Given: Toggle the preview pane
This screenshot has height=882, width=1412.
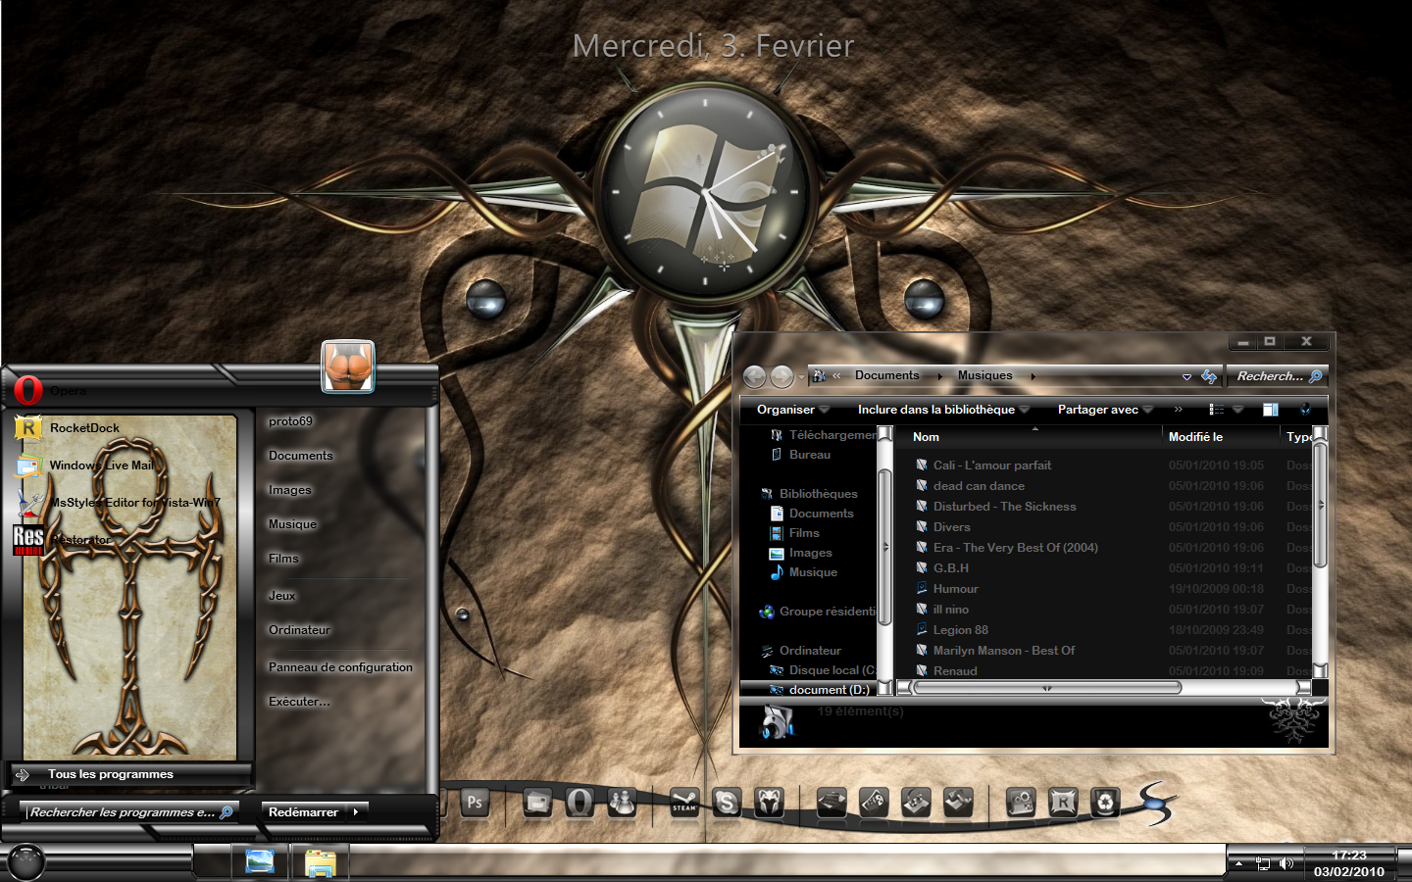Looking at the screenshot, I should tap(1271, 410).
